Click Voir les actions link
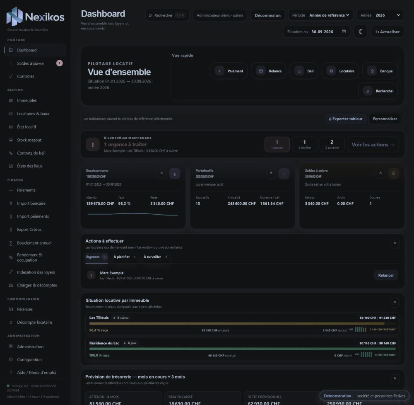414x405 pixels. click(373, 145)
